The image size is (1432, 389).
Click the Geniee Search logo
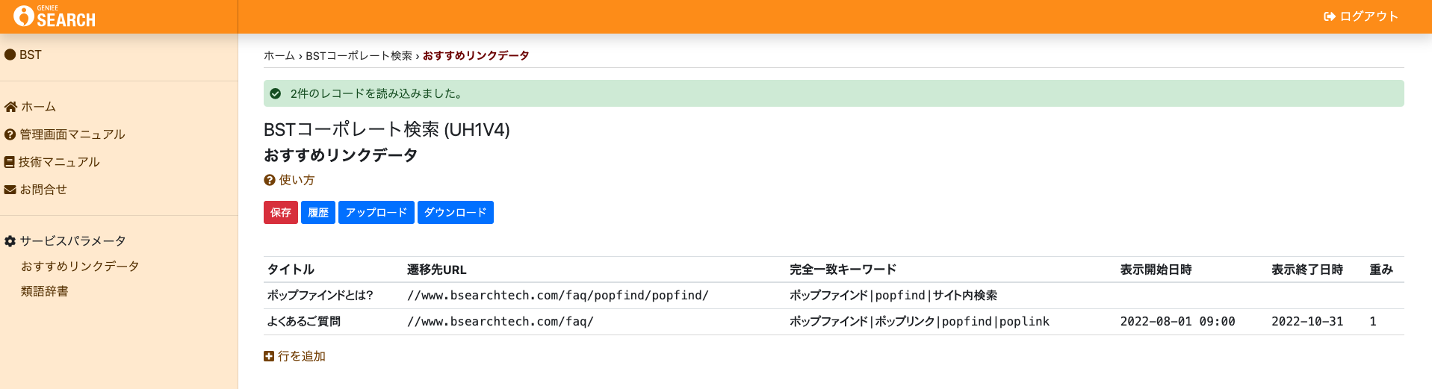pos(55,16)
